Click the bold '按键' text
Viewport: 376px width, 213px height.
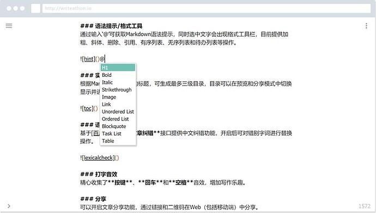coord(120,182)
